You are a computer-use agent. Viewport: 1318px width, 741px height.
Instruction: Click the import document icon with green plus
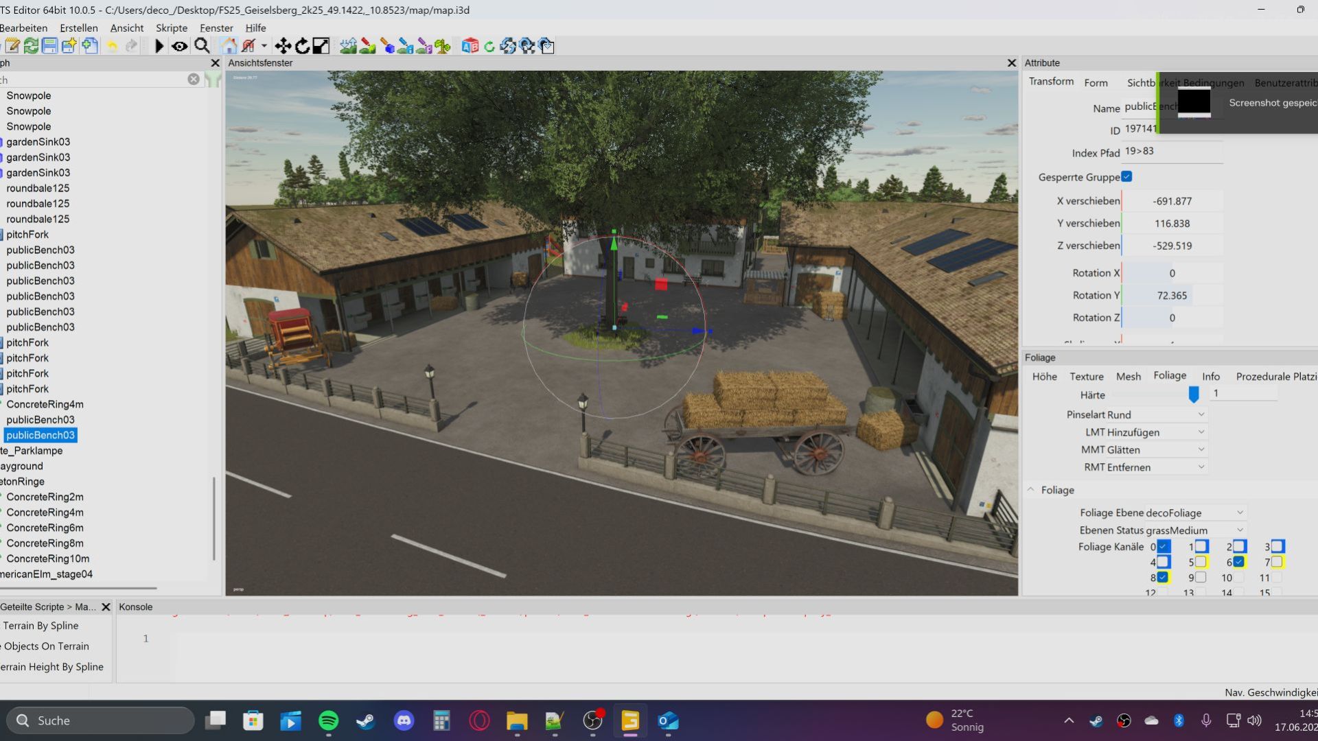[89, 46]
